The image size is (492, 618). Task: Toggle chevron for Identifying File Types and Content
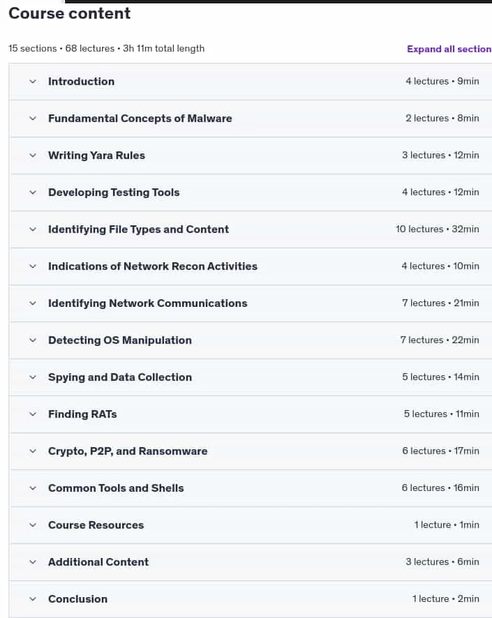pyautogui.click(x=33, y=229)
